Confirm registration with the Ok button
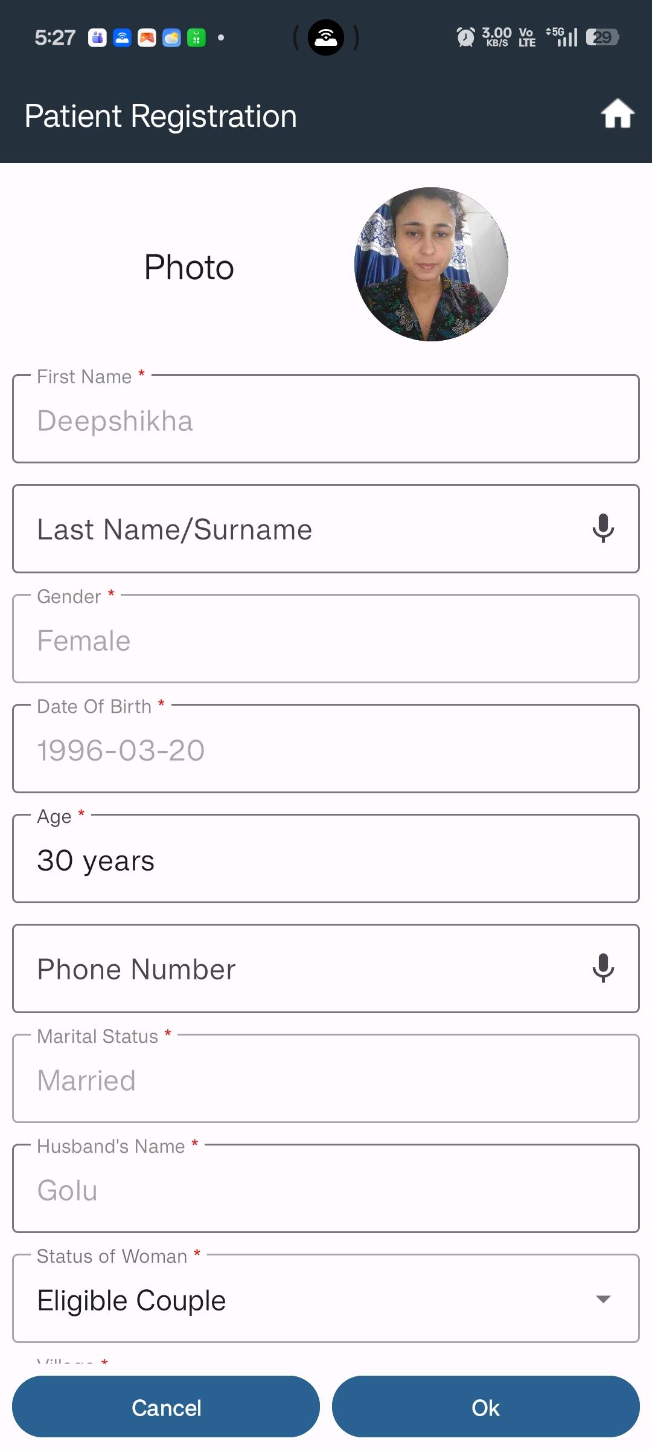This screenshot has width=652, height=1450. 486,1407
